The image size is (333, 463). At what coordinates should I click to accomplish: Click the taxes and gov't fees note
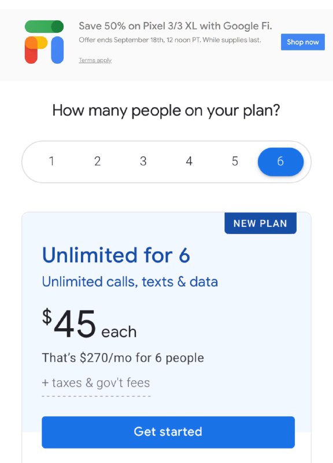point(95,383)
